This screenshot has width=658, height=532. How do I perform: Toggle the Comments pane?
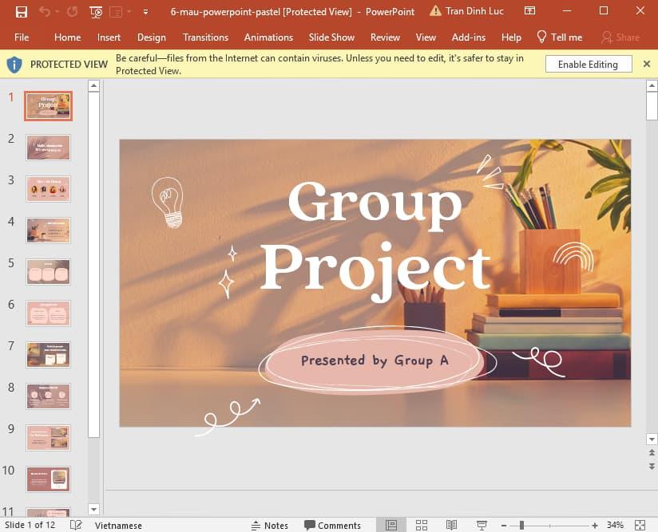click(332, 525)
